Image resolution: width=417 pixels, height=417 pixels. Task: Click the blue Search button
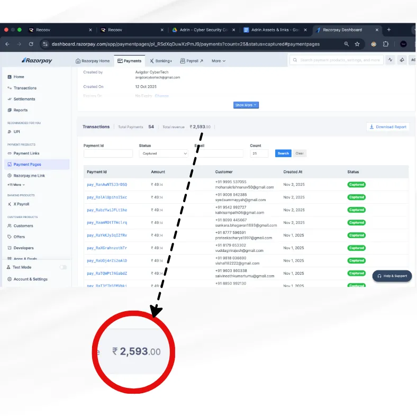[x=283, y=153]
